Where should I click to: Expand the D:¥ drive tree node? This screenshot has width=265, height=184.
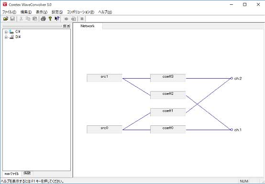coord(6,37)
